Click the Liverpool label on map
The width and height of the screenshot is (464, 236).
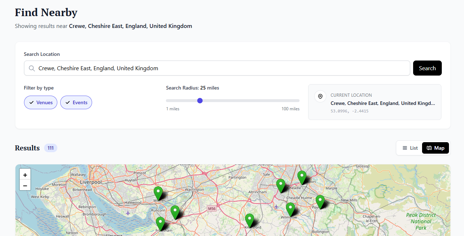tap(91, 182)
